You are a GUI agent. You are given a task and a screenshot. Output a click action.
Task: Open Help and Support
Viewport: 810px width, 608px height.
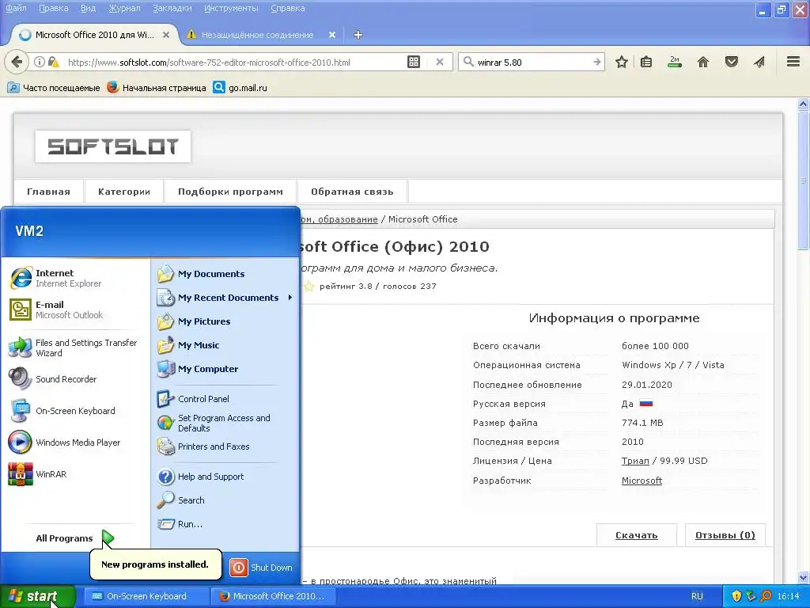point(200,477)
